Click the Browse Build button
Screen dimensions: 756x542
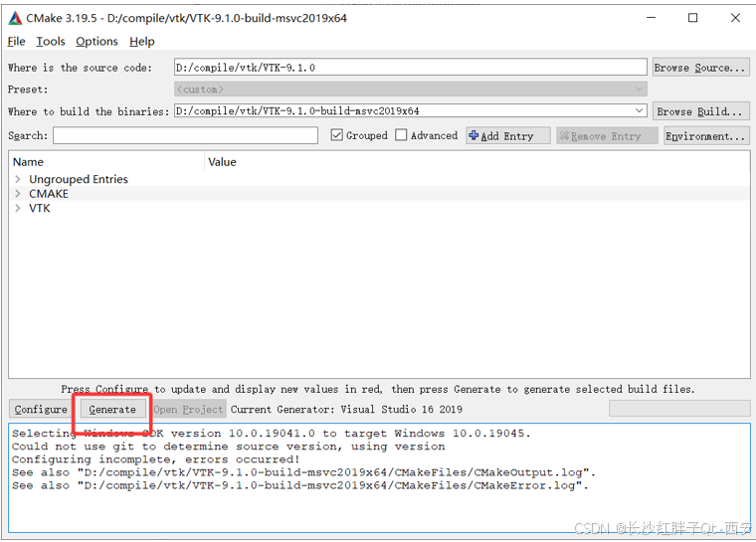pyautogui.click(x=700, y=111)
